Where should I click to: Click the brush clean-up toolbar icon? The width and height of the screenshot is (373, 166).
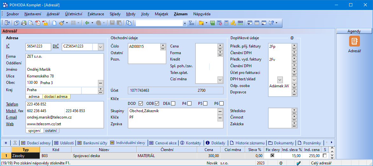62,23
